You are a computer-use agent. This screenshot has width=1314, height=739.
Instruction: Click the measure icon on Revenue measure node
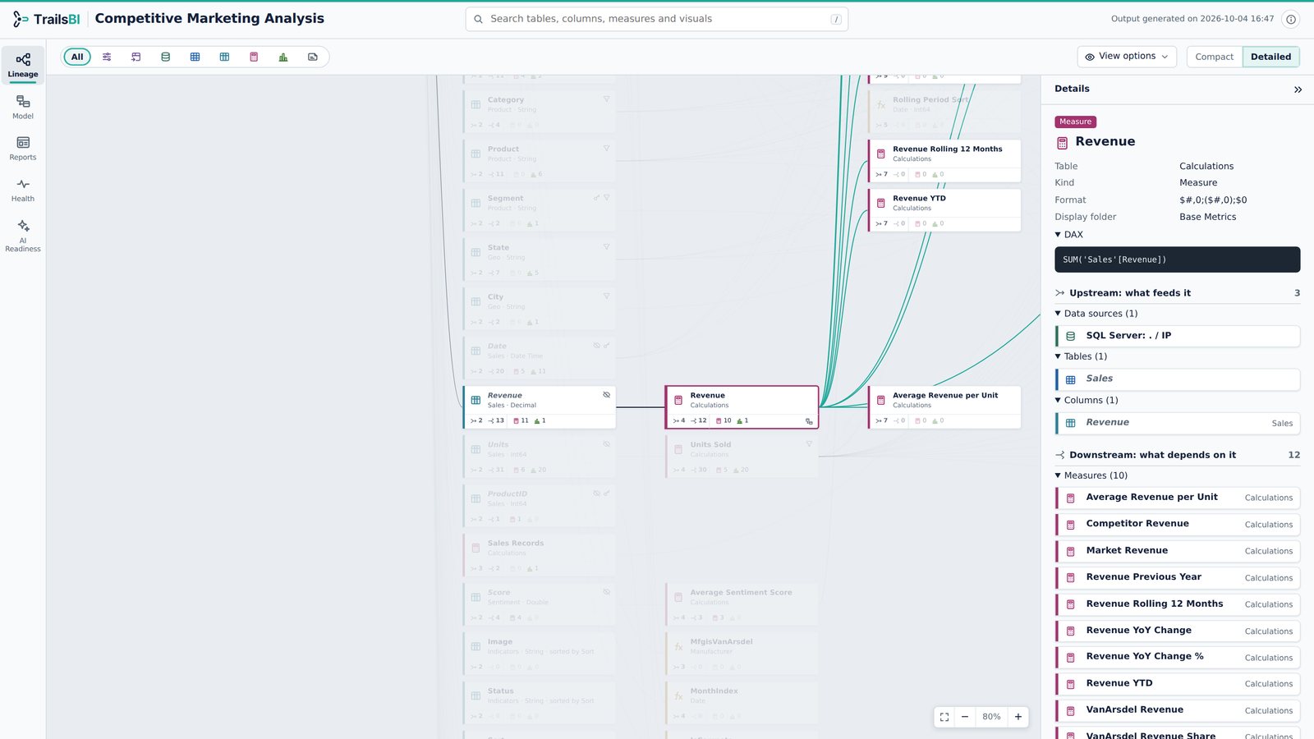pos(678,400)
